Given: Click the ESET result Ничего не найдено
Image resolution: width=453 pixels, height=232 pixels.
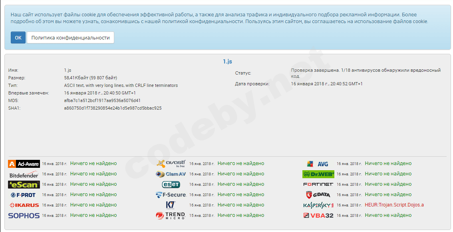Looking at the screenshot, I should (241, 184).
